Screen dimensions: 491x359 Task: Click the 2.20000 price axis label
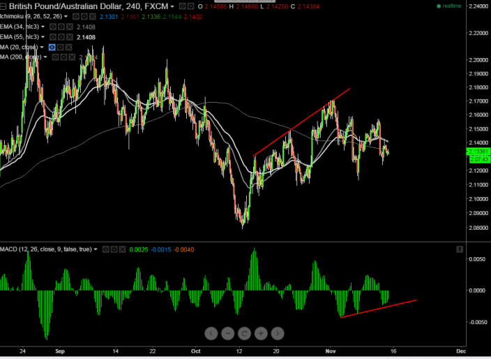pos(478,60)
